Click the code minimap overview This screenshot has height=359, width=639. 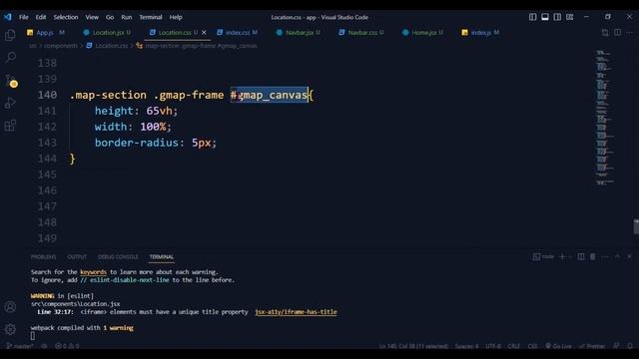pyautogui.click(x=604, y=118)
